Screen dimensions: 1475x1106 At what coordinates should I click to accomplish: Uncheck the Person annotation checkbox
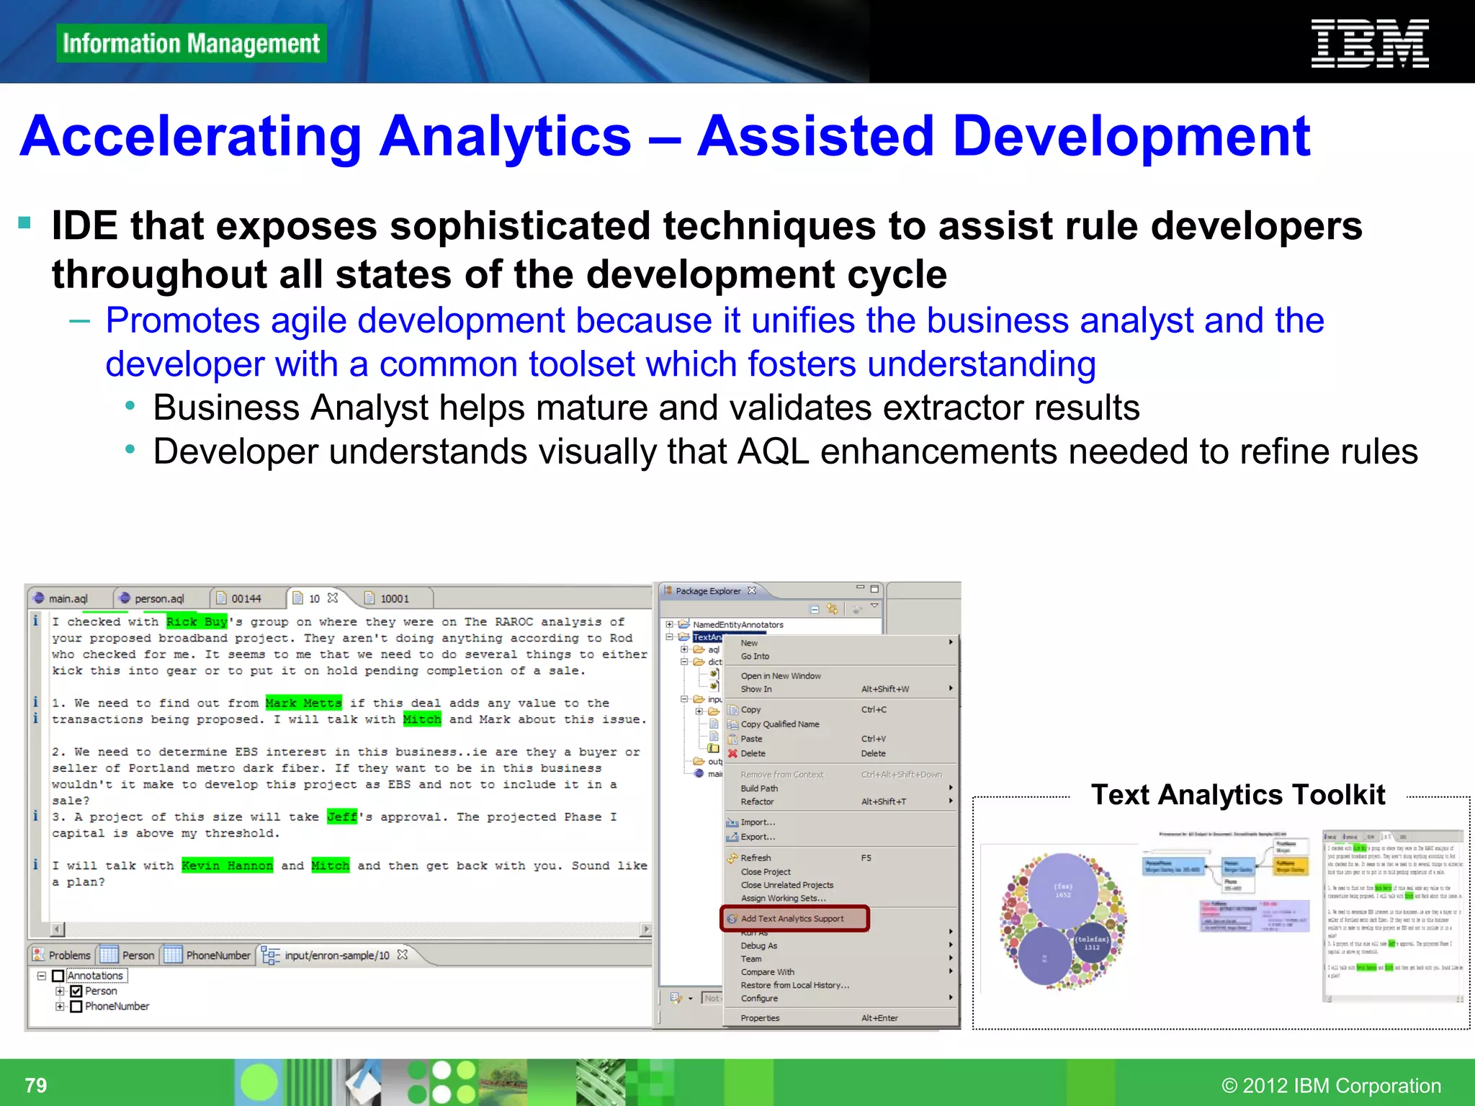76,992
